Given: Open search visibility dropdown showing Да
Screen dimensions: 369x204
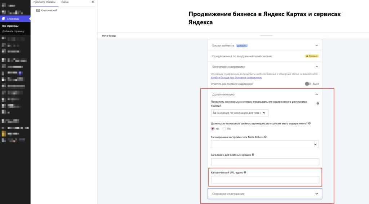Looking at the screenshot, I should coord(239,113).
